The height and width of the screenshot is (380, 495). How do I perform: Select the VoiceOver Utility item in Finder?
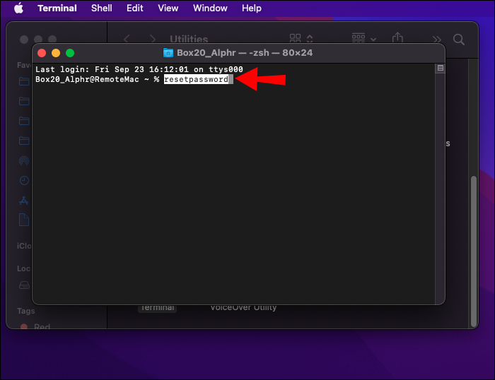243,308
